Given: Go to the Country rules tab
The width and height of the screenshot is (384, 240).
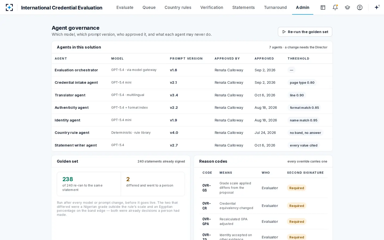Looking at the screenshot, I should pos(178,7).
